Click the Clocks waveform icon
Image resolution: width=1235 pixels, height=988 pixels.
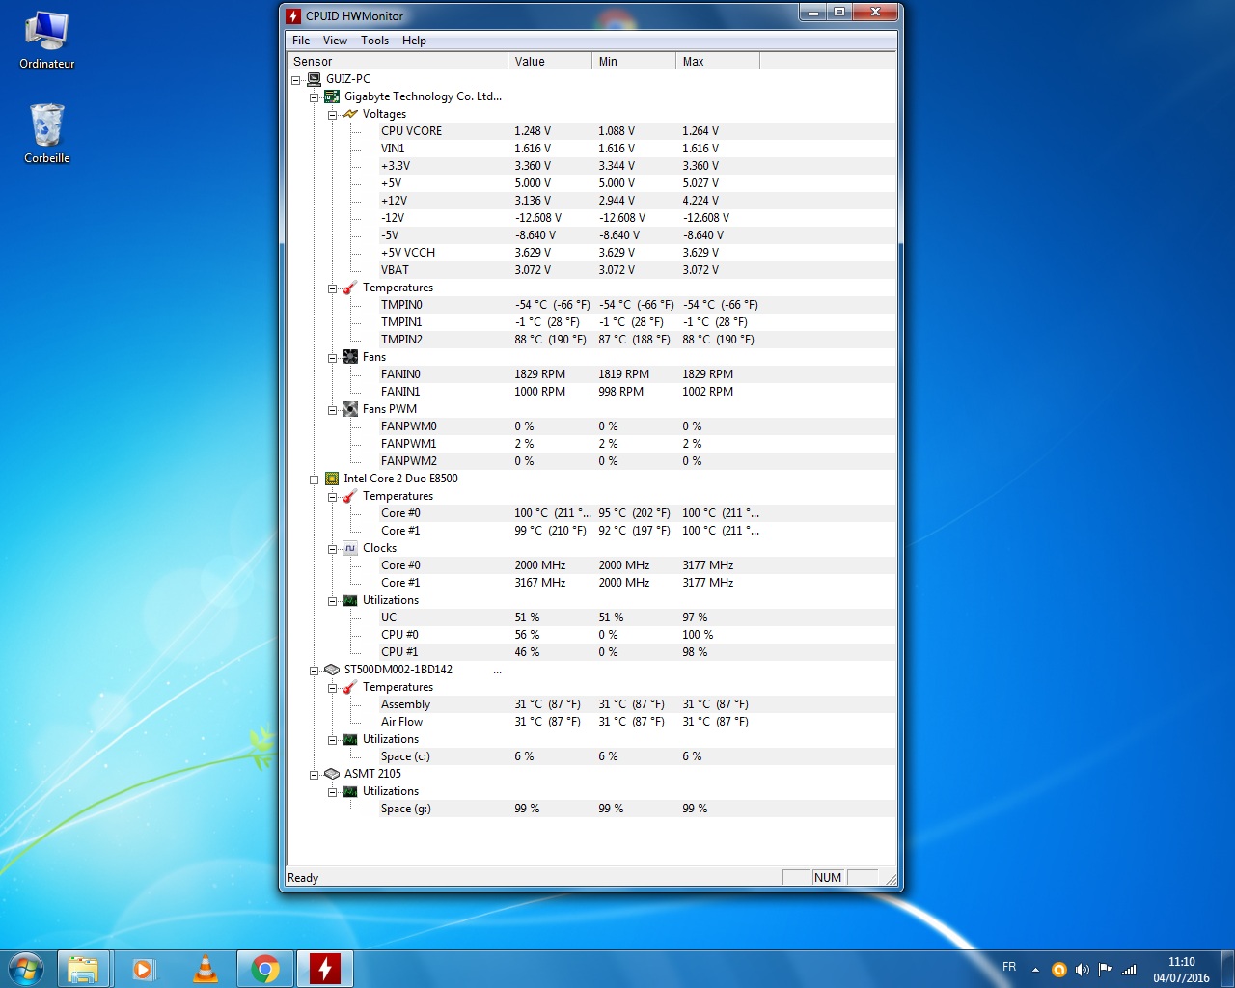coord(350,548)
